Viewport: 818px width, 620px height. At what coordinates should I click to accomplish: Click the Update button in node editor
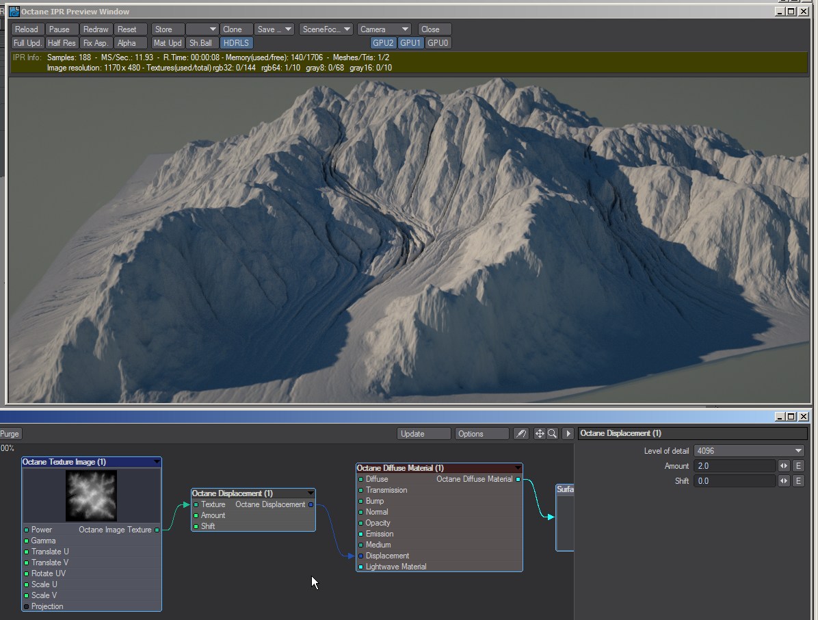pyautogui.click(x=423, y=434)
